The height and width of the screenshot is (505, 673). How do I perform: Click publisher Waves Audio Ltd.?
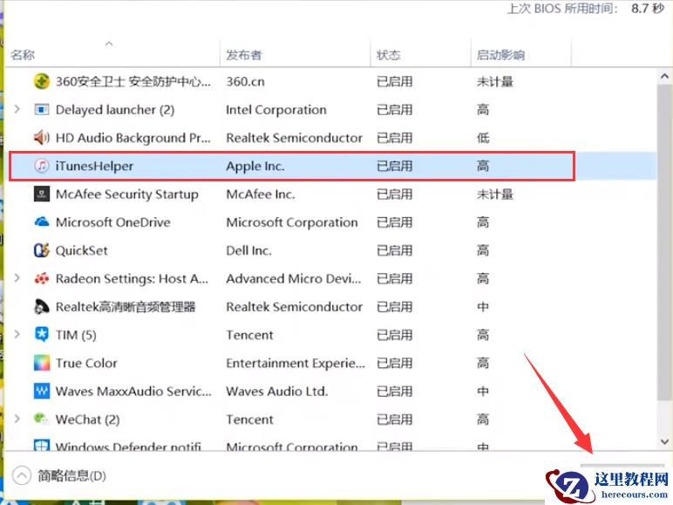[x=277, y=392]
